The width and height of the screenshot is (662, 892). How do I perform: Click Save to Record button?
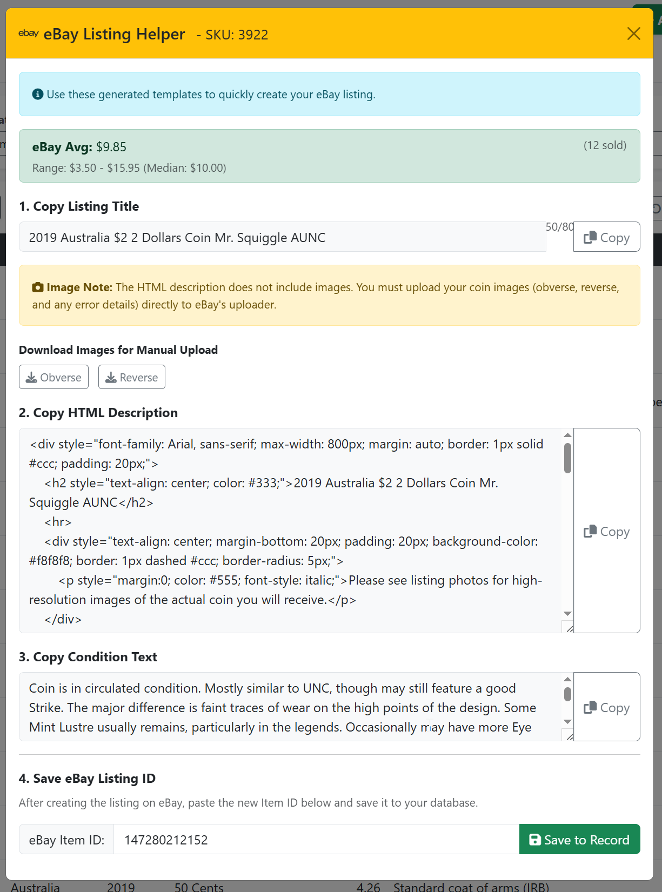tap(579, 839)
